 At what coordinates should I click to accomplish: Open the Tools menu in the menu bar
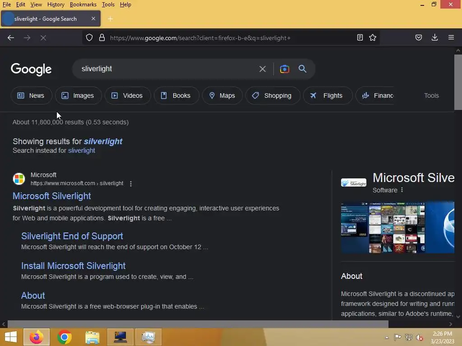[108, 5]
